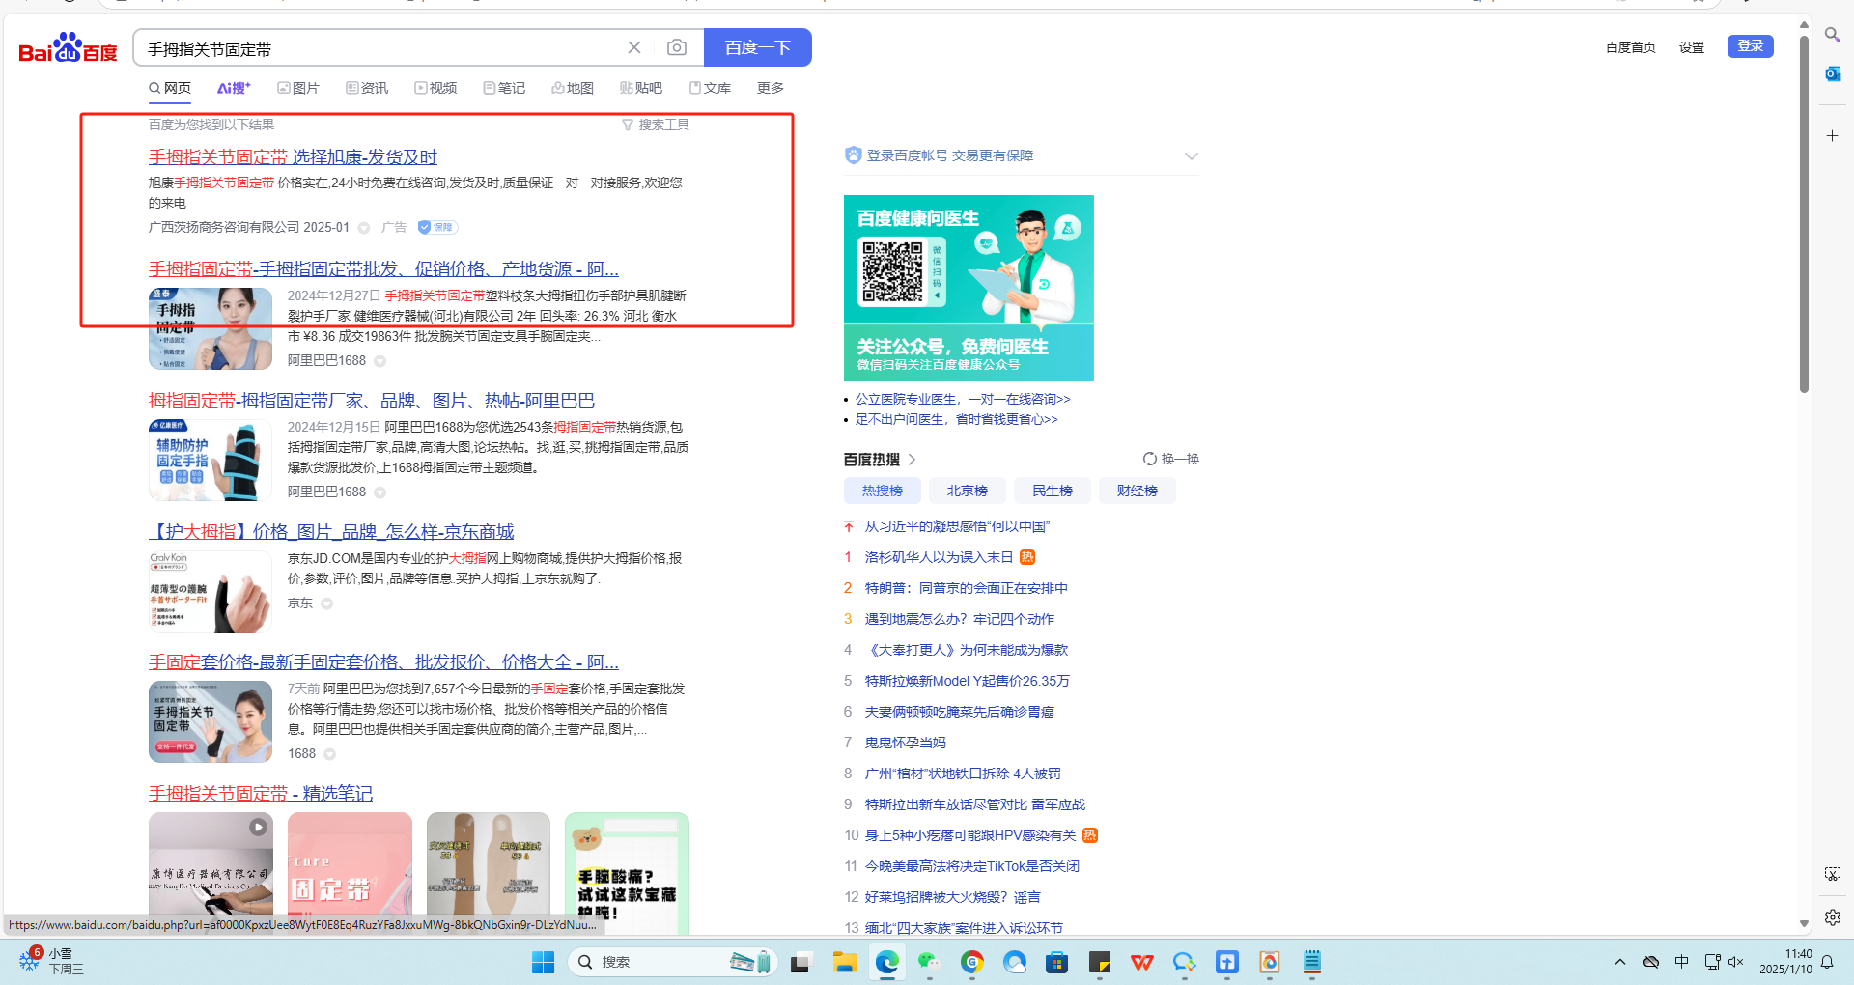Click the Baidu logo
1854x985 pixels.
68,47
